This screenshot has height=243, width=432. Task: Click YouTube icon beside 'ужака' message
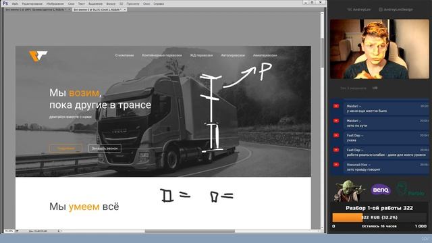pos(336,135)
